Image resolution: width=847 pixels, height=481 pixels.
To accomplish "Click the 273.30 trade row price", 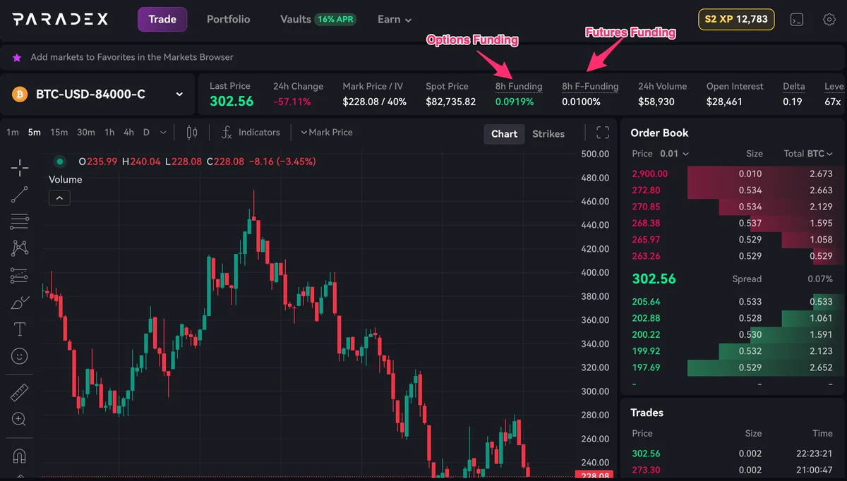I will (647, 470).
